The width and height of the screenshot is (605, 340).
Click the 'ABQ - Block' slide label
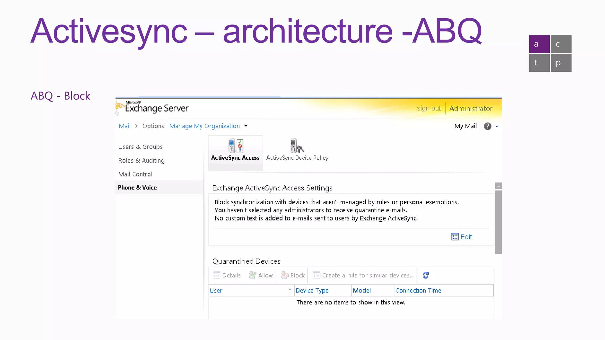click(x=61, y=96)
